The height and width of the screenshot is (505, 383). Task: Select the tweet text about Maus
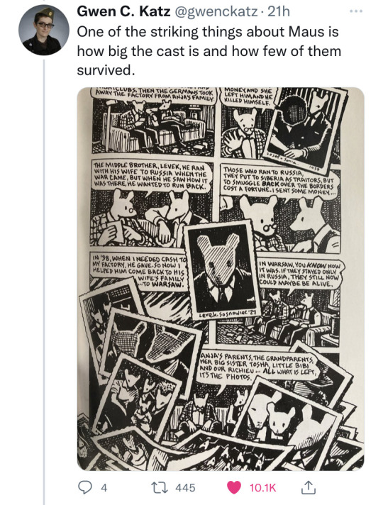209,51
